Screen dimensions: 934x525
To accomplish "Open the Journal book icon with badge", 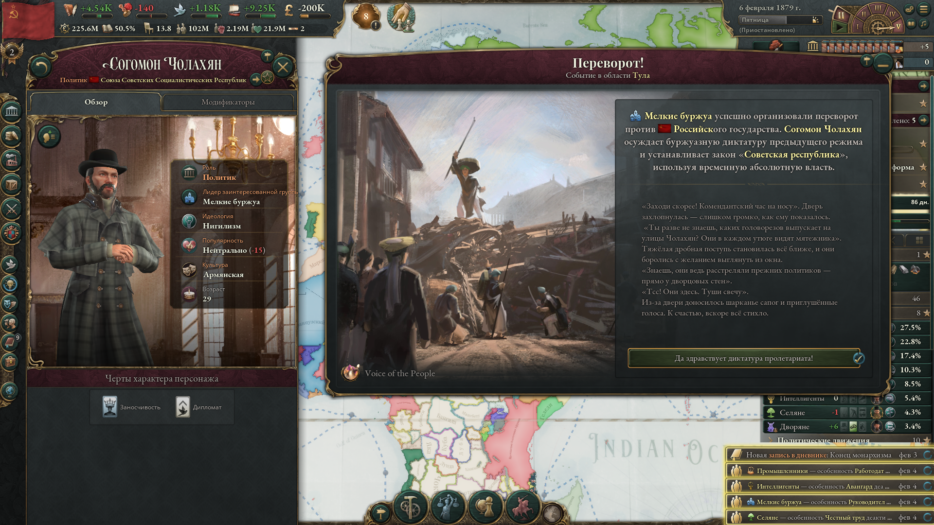I will click(11, 342).
